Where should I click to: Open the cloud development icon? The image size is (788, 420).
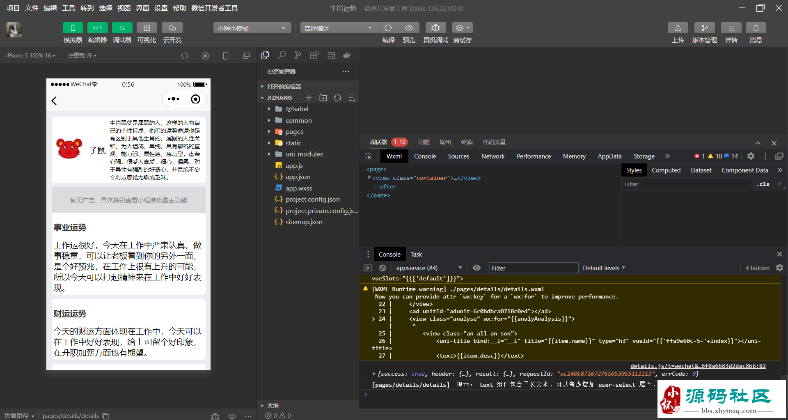coord(172,28)
